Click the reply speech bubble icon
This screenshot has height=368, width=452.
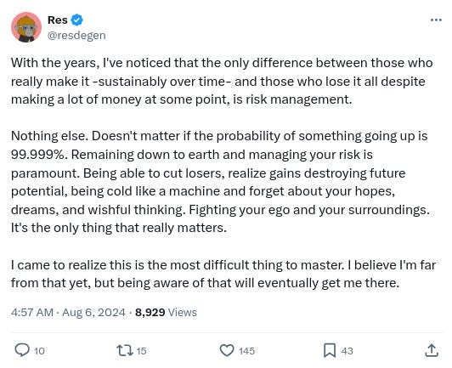[x=22, y=350]
